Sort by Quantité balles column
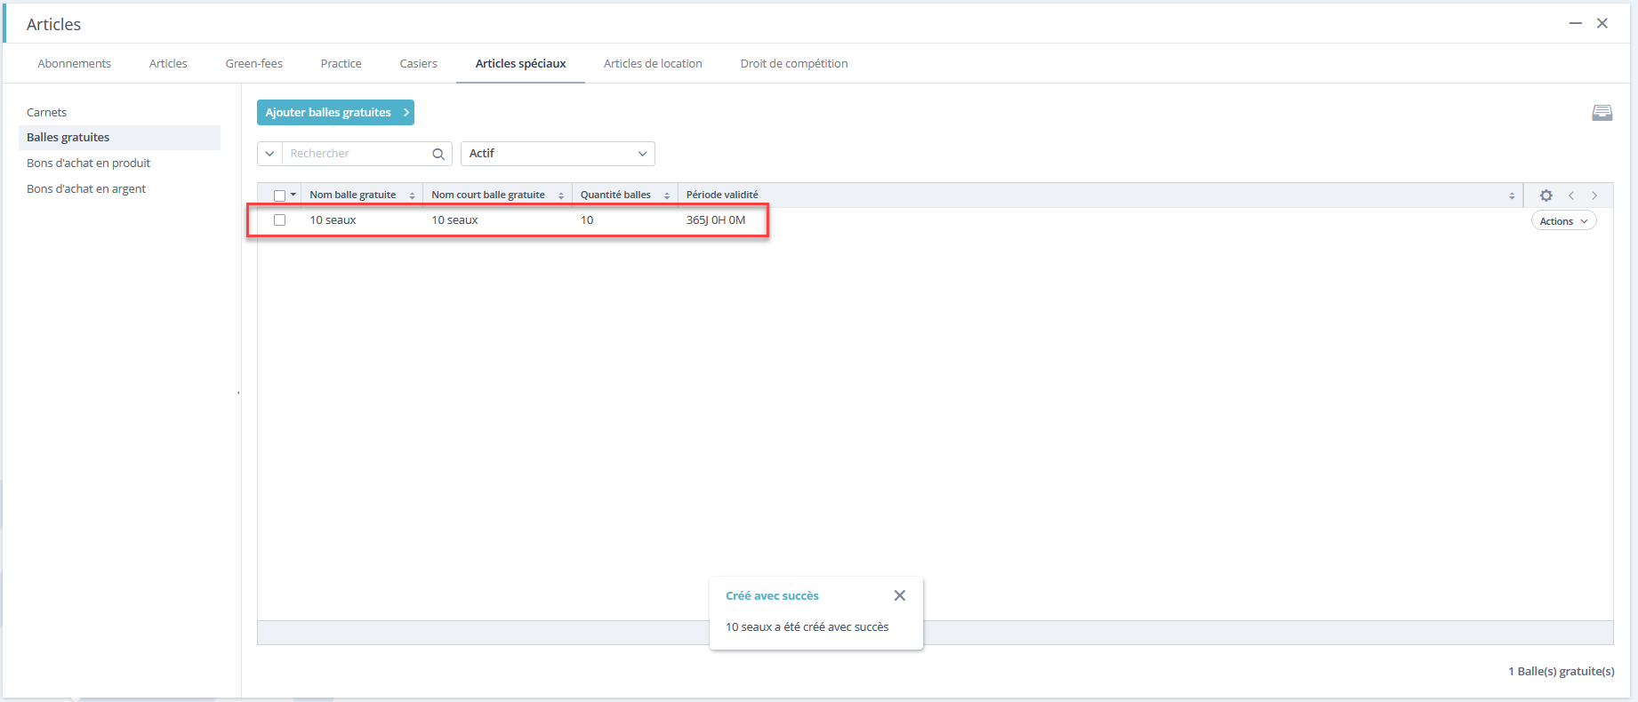Image resolution: width=1638 pixels, height=702 pixels. pyautogui.click(x=667, y=195)
